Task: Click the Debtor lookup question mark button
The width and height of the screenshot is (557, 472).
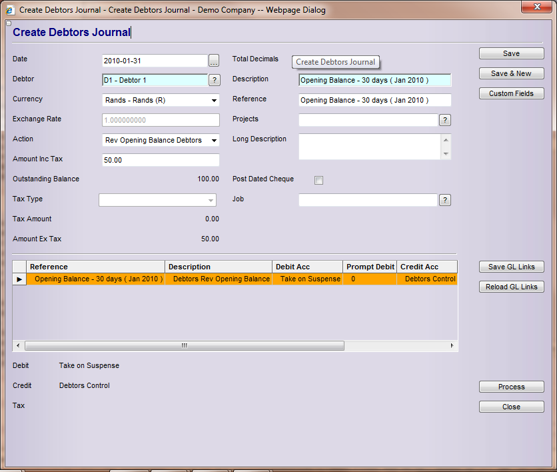Action: (214, 80)
